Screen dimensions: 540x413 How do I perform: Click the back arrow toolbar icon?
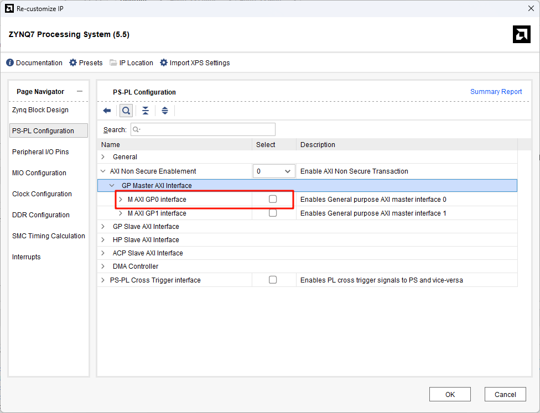107,111
